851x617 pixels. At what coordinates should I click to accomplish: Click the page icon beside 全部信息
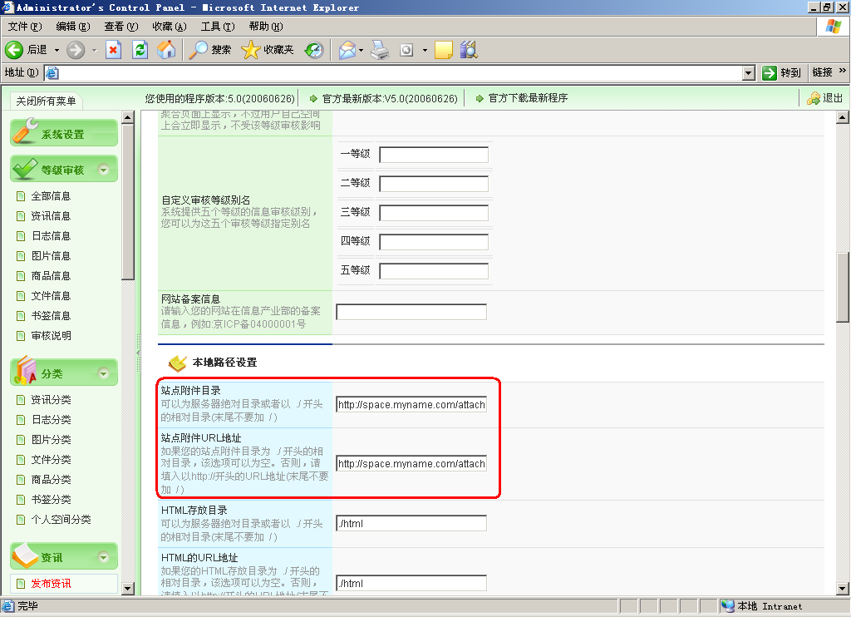pyautogui.click(x=21, y=196)
